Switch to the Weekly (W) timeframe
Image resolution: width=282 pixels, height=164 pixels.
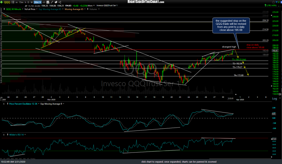coord(32,2)
